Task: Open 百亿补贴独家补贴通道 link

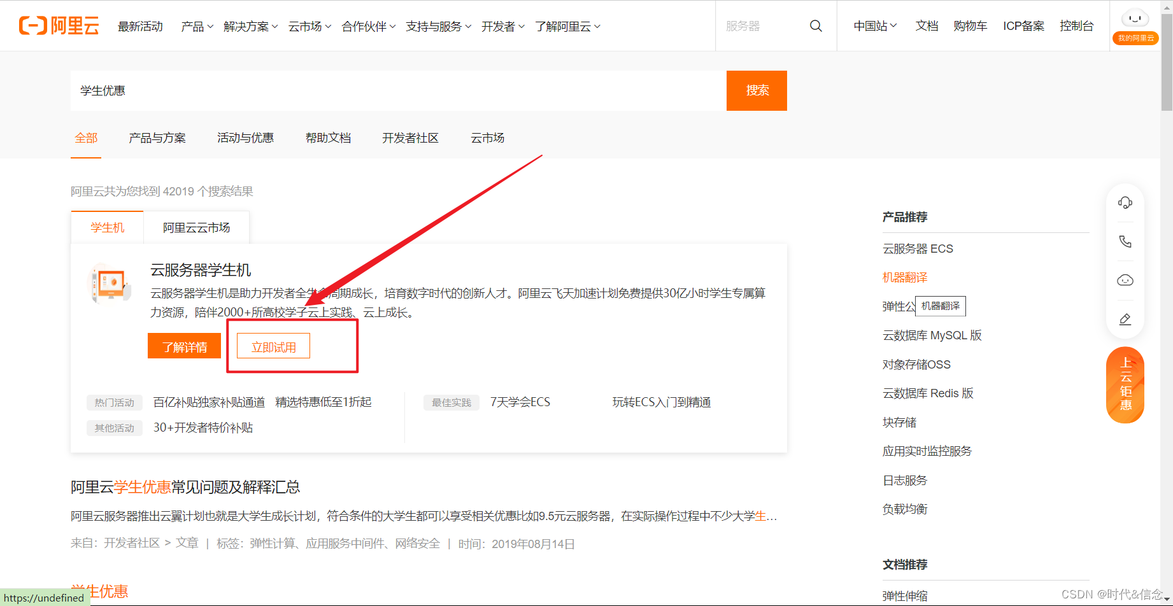Action: pos(209,402)
